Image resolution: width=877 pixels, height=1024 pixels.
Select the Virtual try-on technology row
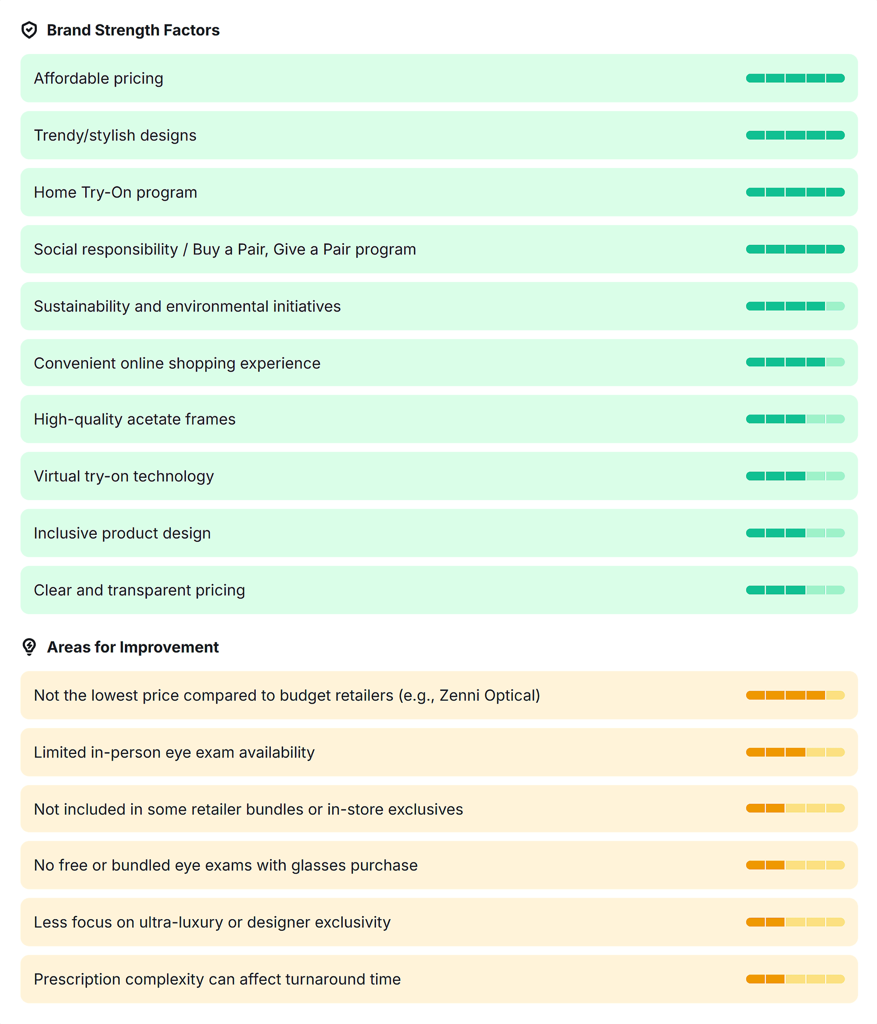coord(438,476)
